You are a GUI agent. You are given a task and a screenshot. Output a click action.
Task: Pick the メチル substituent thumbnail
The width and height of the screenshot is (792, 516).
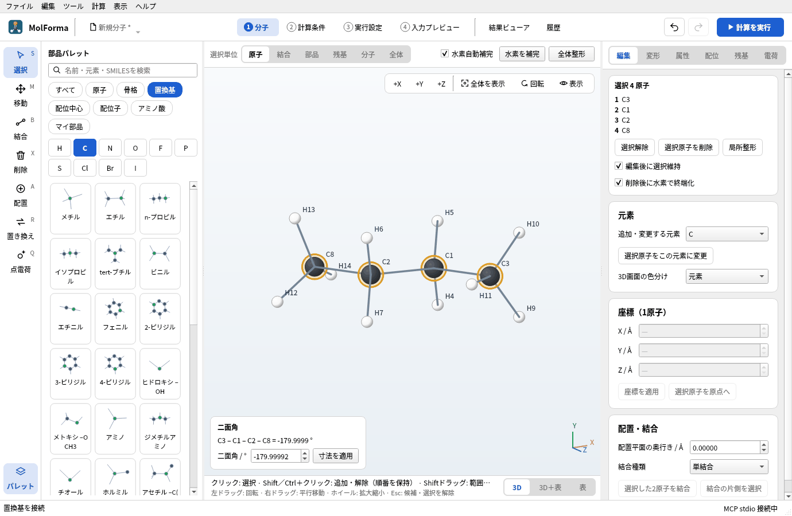point(71,208)
